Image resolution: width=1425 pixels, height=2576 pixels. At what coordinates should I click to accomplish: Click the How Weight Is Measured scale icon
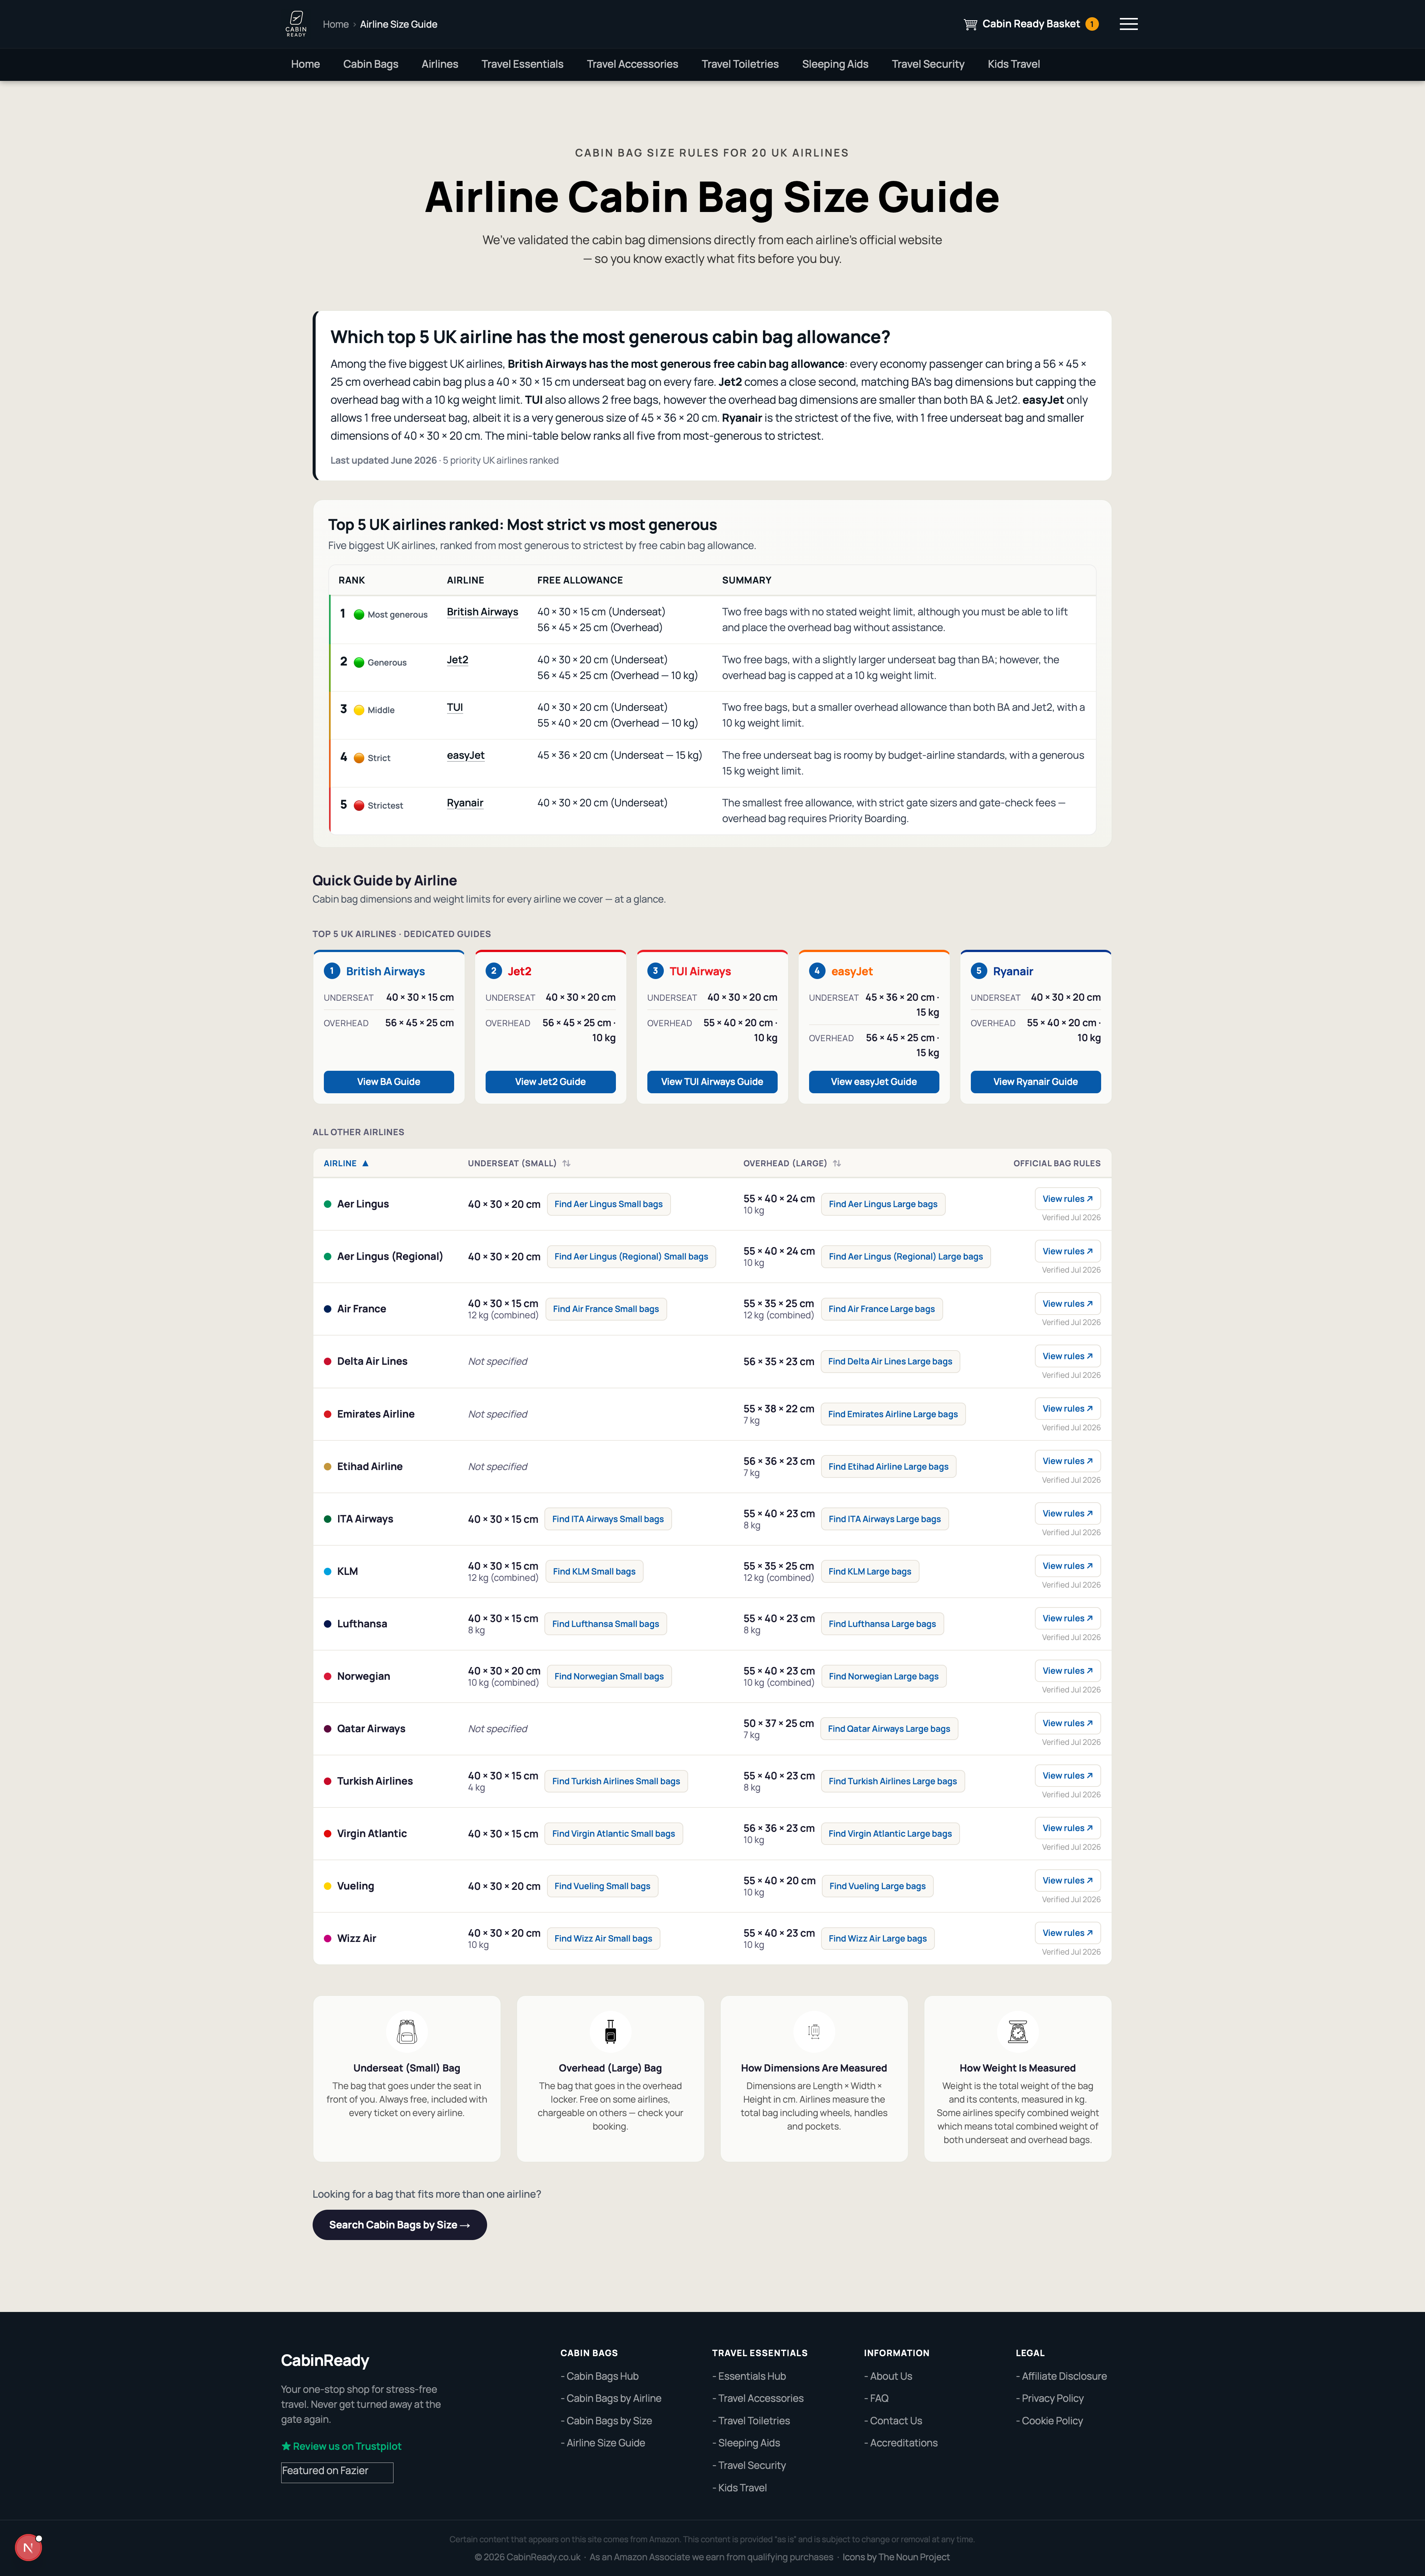pyautogui.click(x=1017, y=2031)
